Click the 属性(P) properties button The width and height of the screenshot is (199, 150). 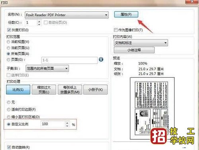coord(126,14)
